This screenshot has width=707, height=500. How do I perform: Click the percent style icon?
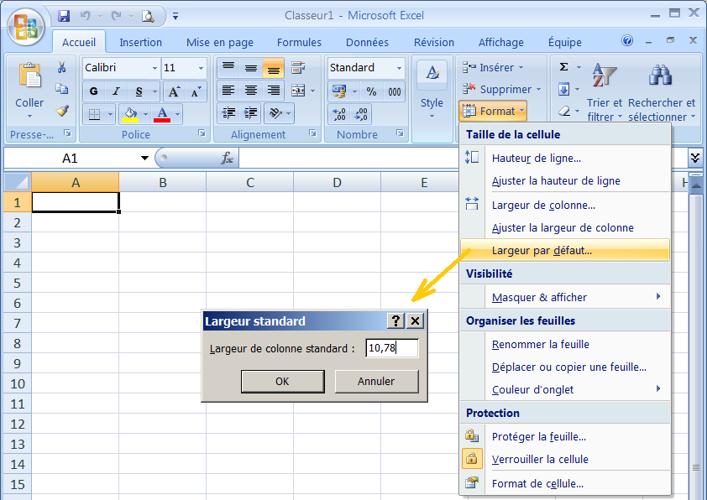371,91
